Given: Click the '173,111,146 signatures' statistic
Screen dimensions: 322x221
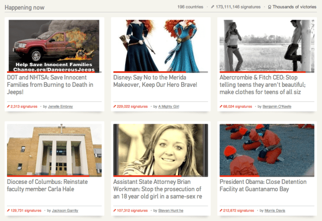Looking at the screenshot, I should 238,7.
